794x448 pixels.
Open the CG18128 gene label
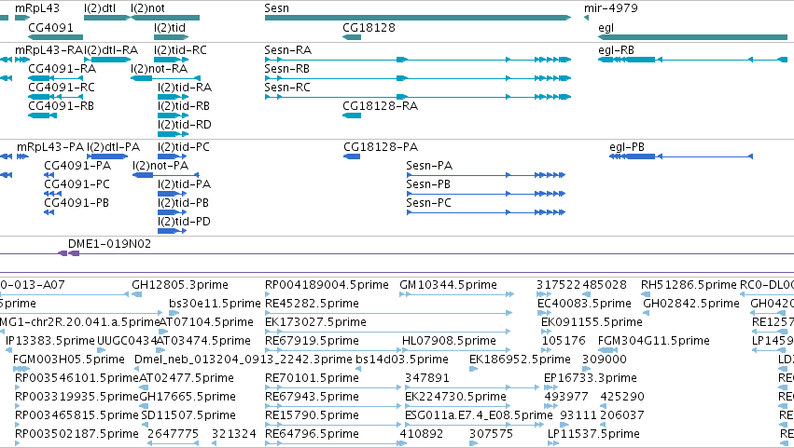point(369,27)
